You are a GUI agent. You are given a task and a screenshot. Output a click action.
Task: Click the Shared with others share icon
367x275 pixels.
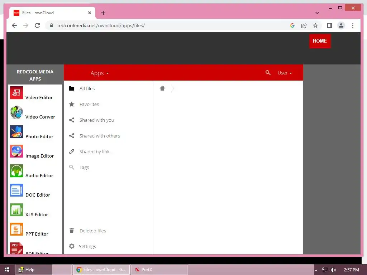(72, 136)
